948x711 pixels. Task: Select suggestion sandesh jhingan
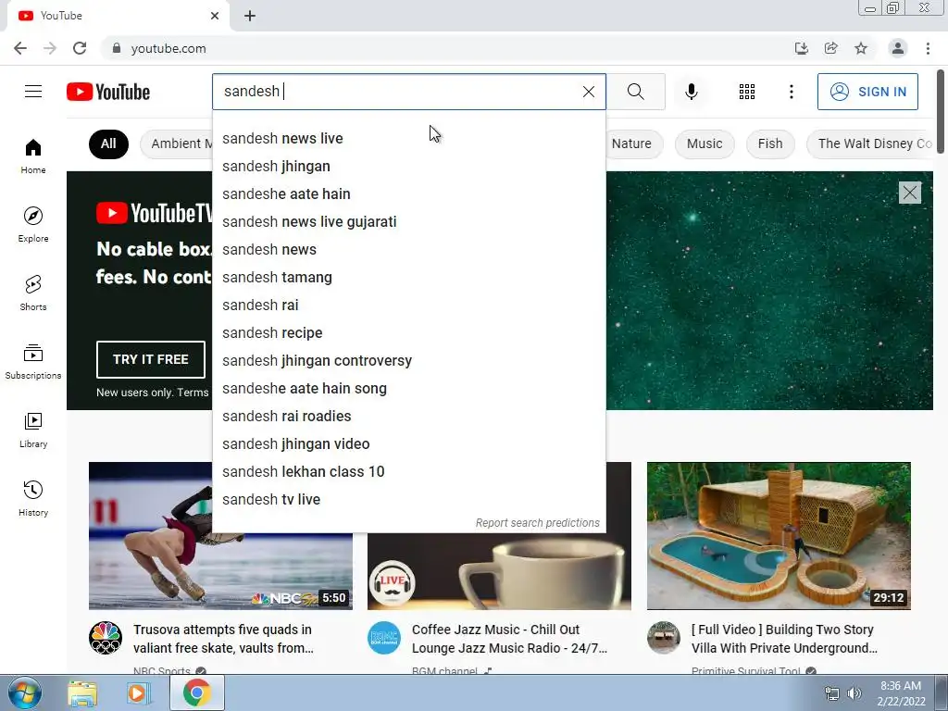tap(408, 167)
